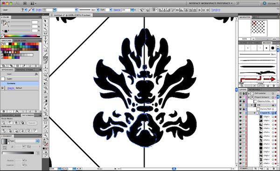Select the Line Segment tool
Screen dimensions: 280x171
tap(45, 46)
